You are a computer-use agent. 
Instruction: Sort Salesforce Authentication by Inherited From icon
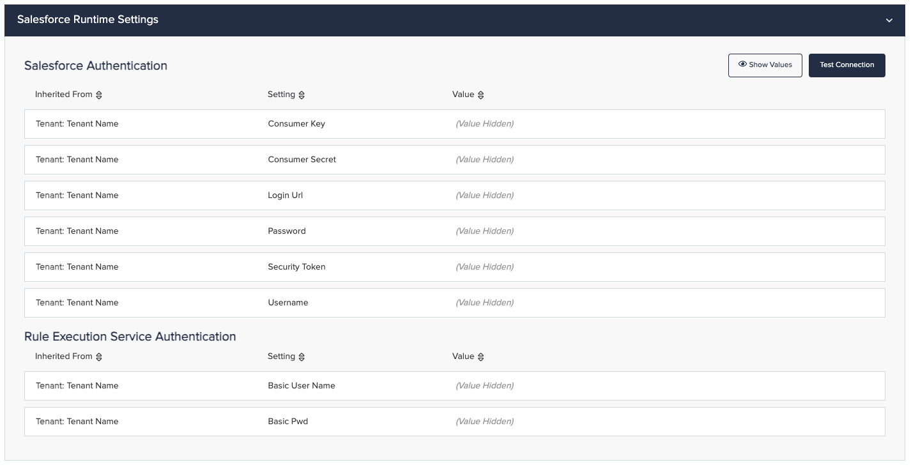coord(99,95)
